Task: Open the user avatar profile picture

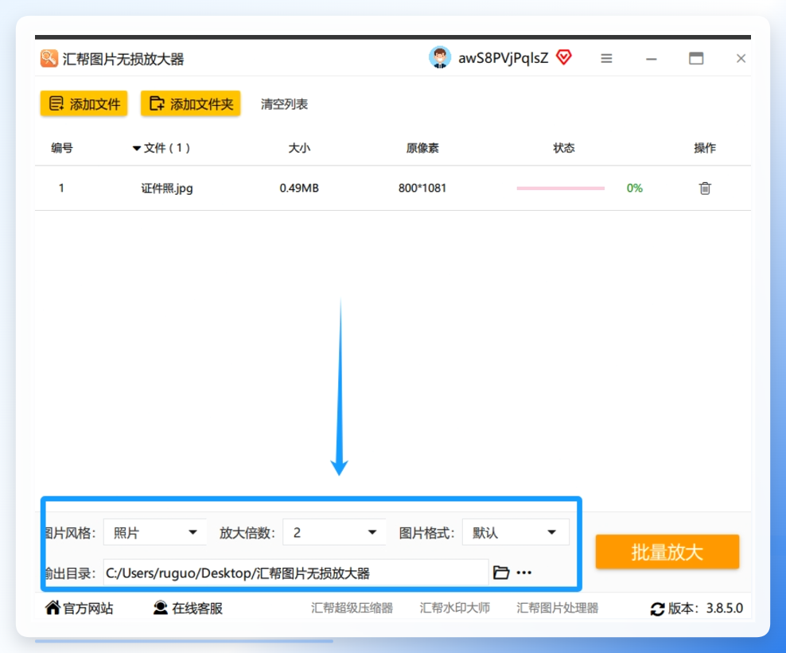Action: 440,57
